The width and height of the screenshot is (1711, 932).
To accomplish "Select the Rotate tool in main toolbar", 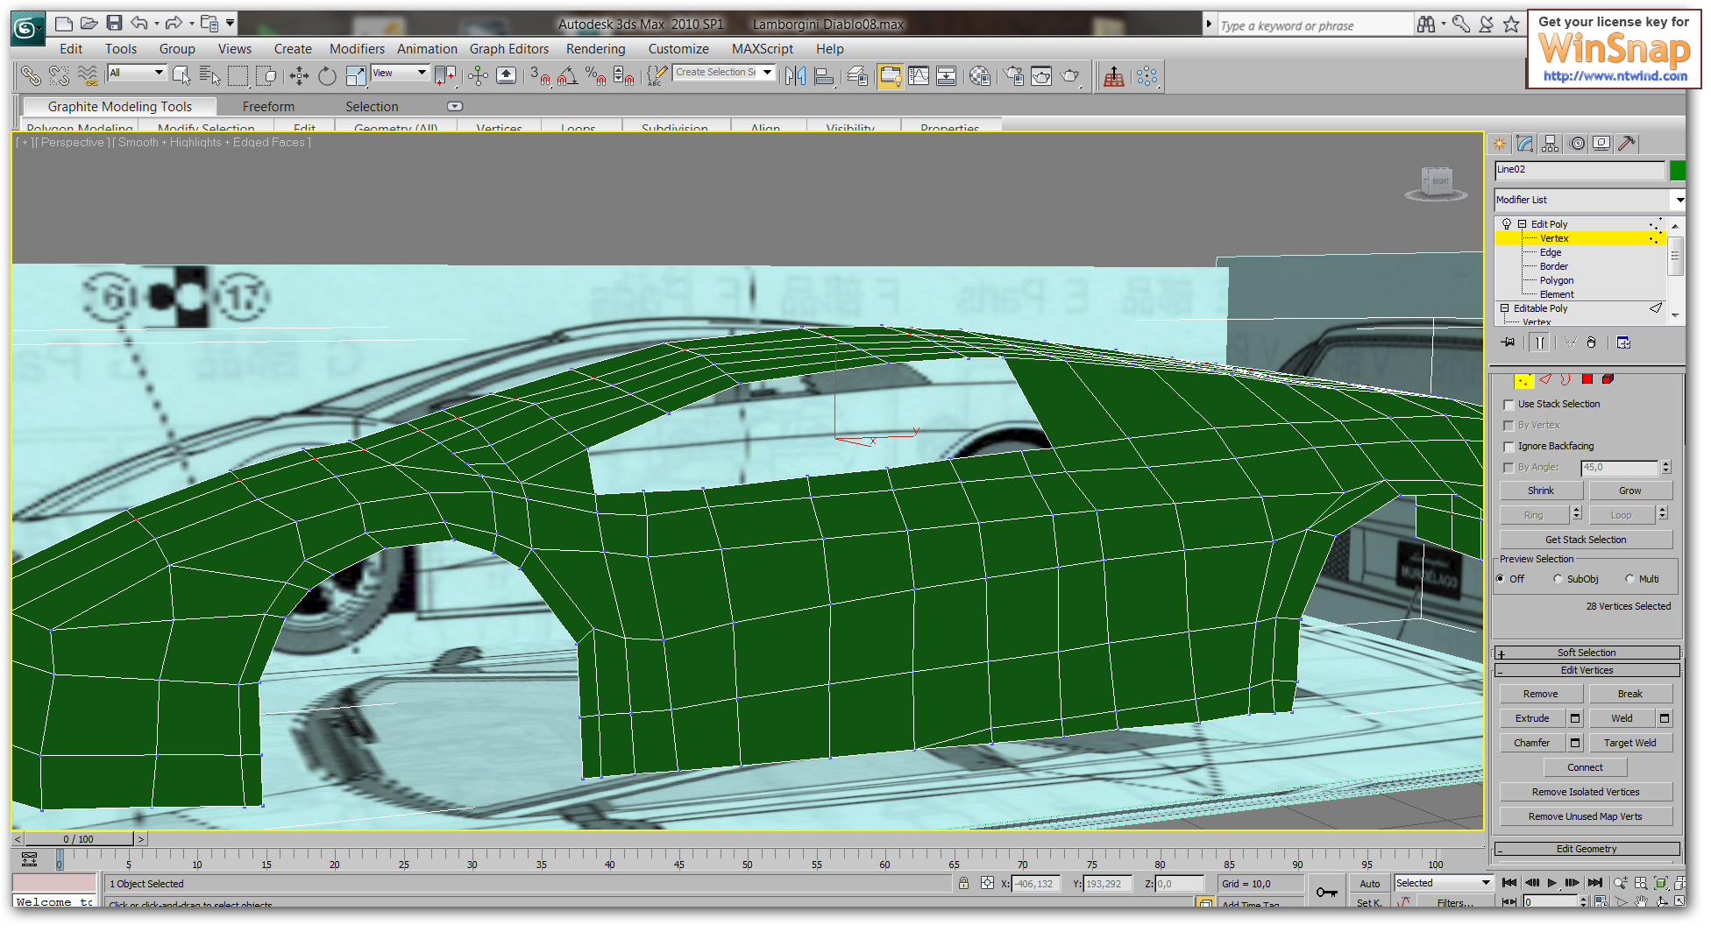I will [x=327, y=77].
